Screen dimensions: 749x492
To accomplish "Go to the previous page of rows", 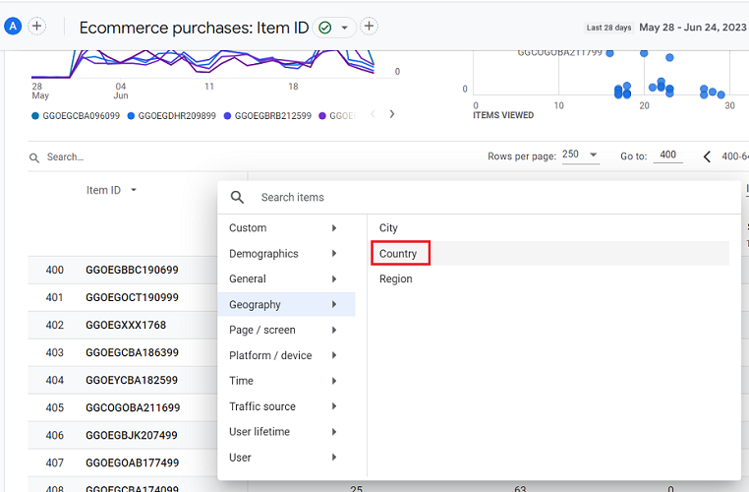I will [707, 156].
